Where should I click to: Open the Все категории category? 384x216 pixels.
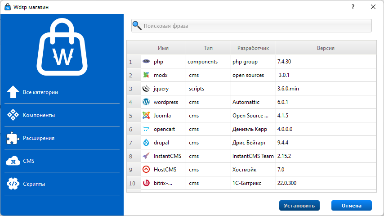(62, 92)
